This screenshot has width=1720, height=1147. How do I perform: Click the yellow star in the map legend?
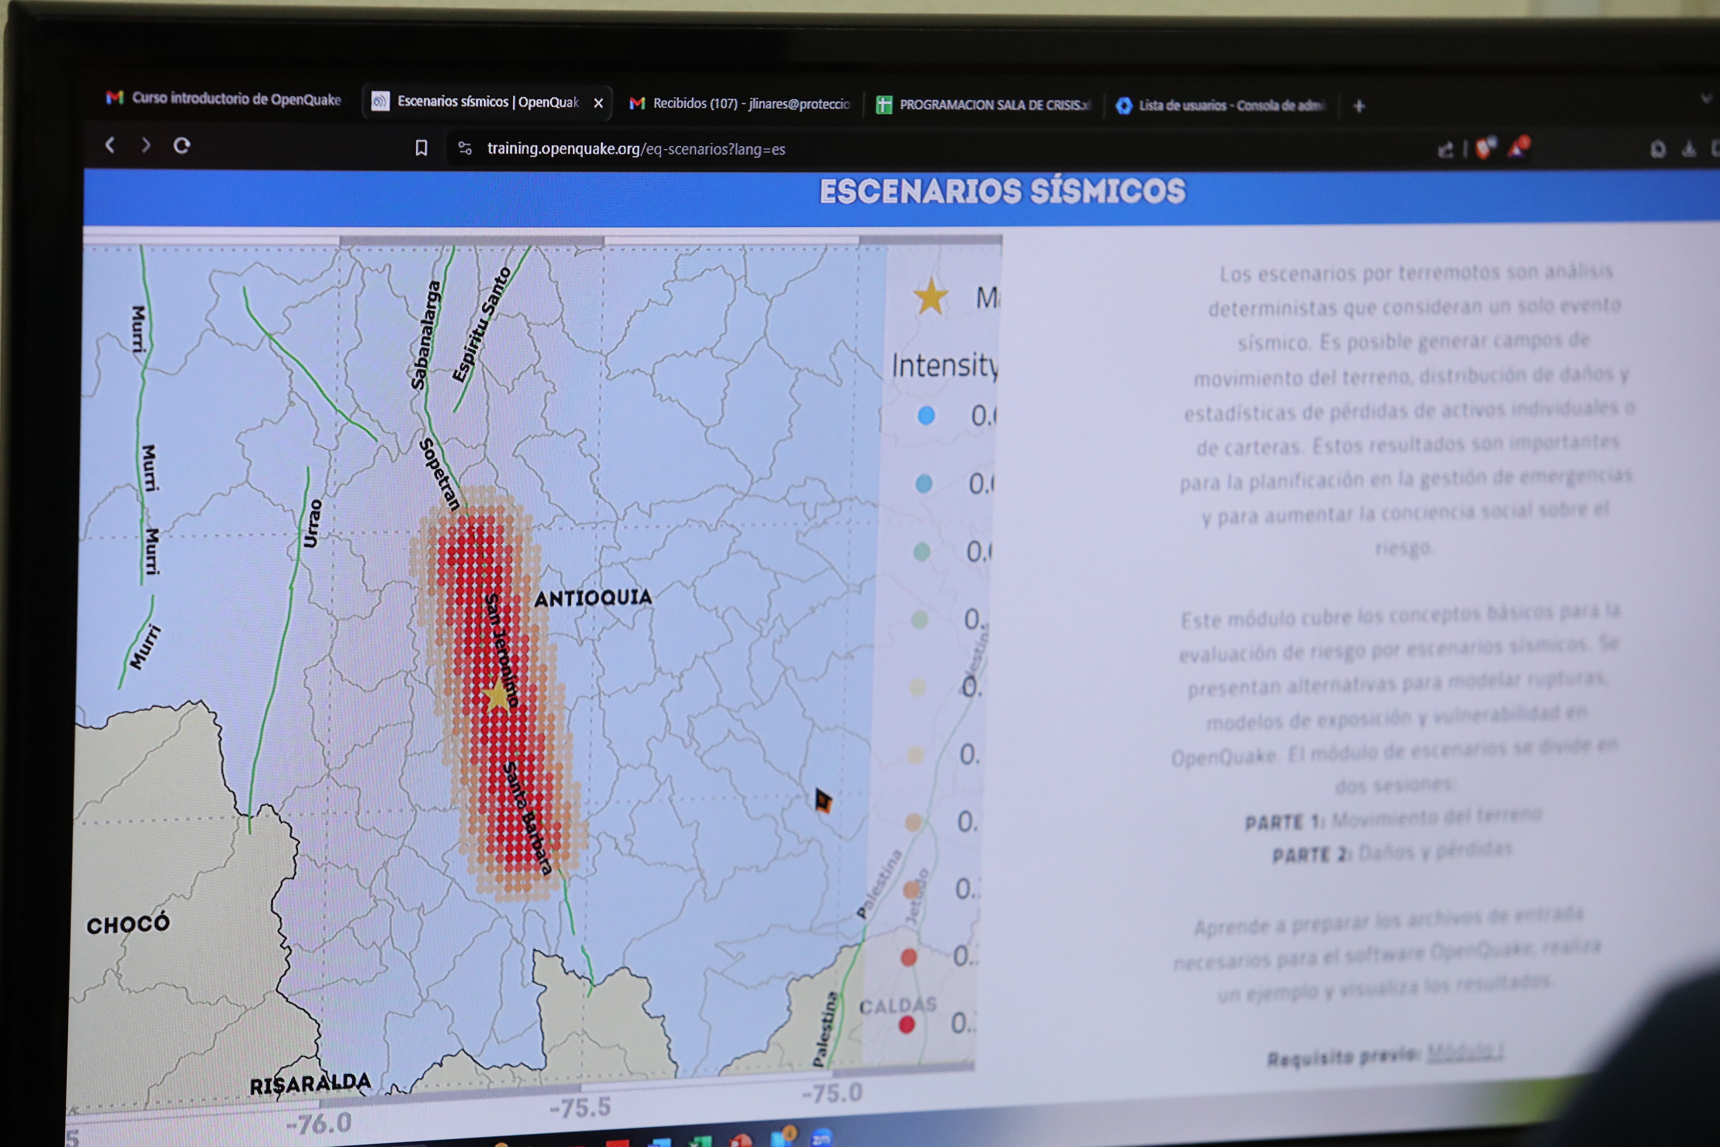click(x=930, y=296)
